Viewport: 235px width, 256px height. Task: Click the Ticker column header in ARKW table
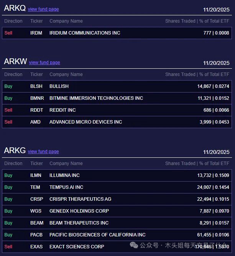36,74
